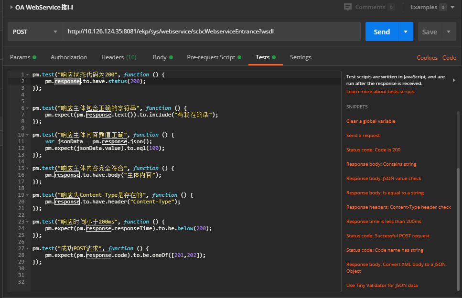This screenshot has width=462, height=298.
Task: Insert 'Response body: JSON value check' snippet
Action: click(384, 179)
